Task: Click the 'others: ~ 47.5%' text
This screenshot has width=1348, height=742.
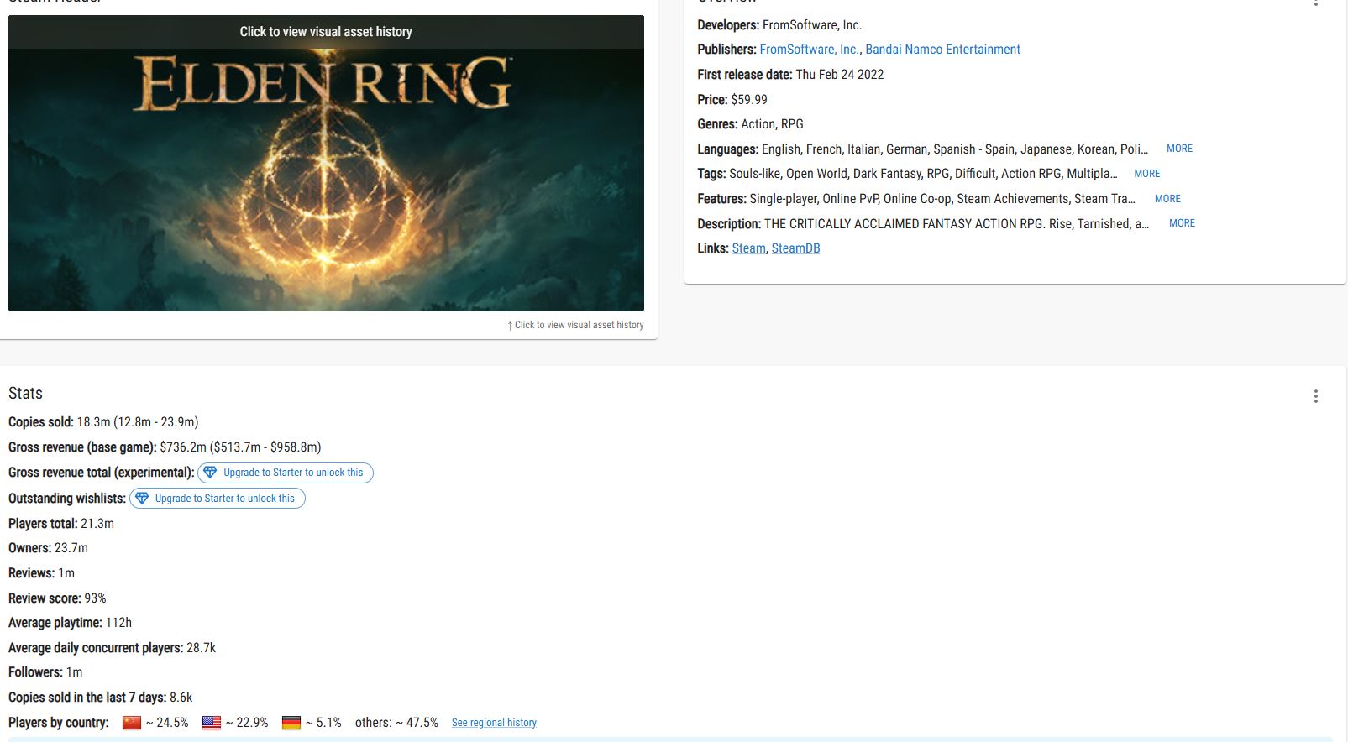Action: tap(396, 723)
